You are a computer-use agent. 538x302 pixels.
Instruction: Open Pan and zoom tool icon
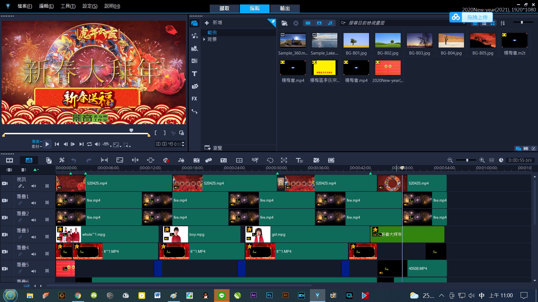(x=284, y=160)
